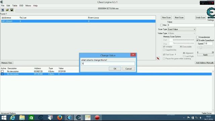Toggle the Unrandomizer checkbox
This screenshot has width=215, height=121.
click(198, 37)
